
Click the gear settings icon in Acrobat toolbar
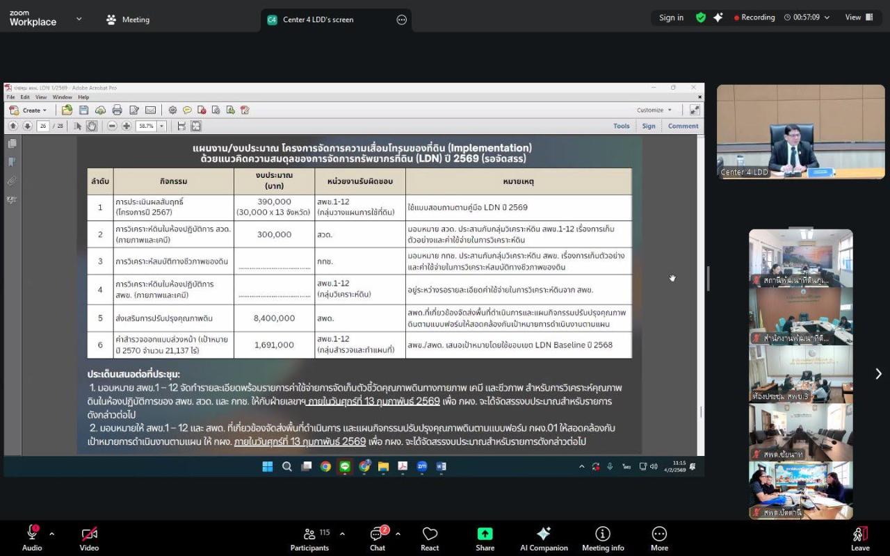[172, 110]
